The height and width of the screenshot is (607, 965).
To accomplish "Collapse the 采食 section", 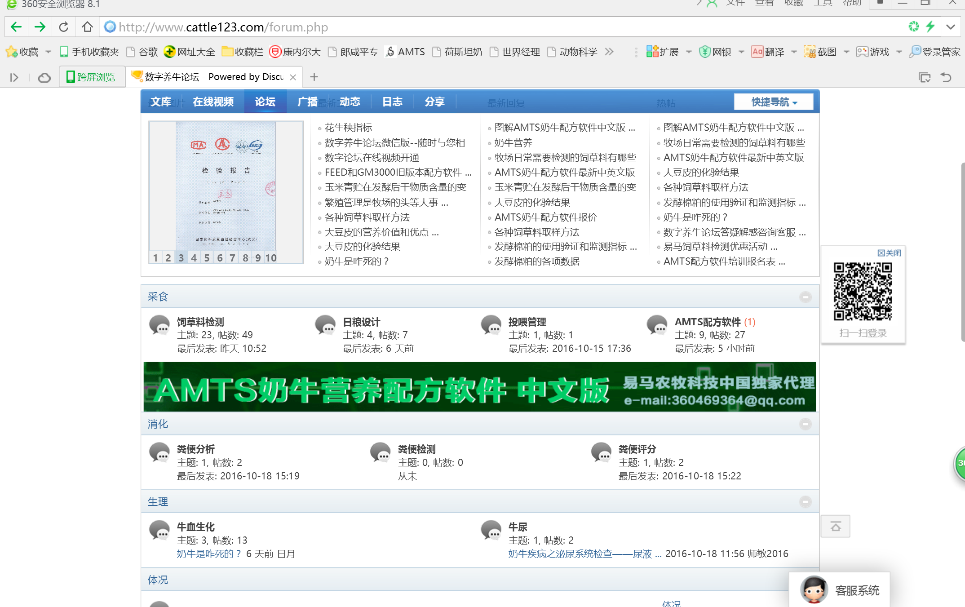I will [x=806, y=297].
